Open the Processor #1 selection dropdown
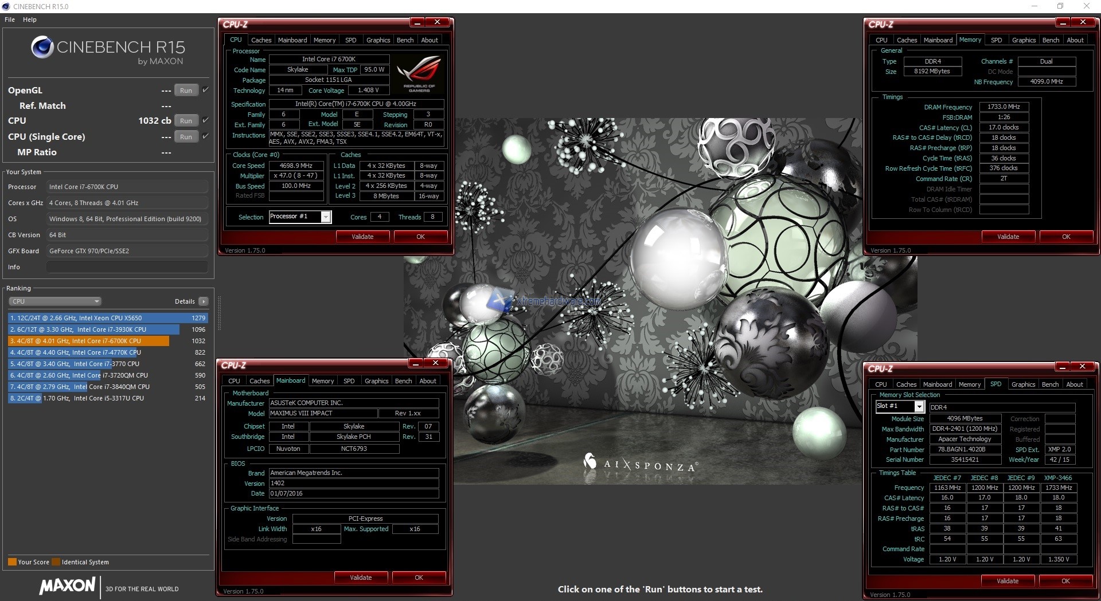 pos(325,217)
